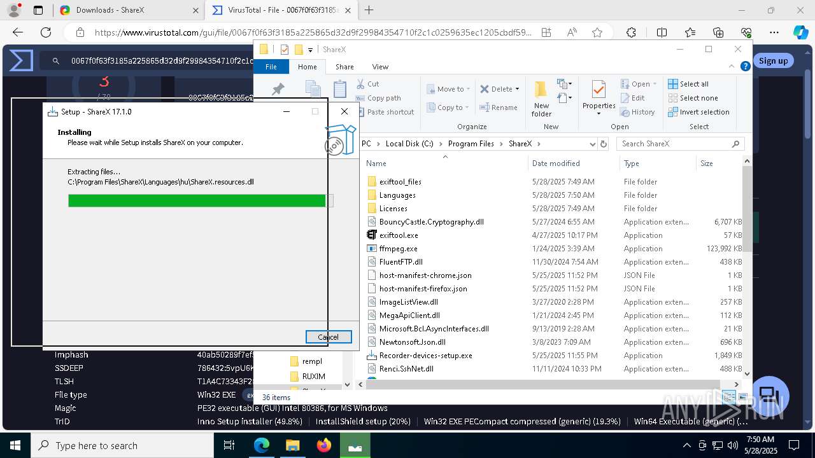Expand the Copy to dropdown
815x458 pixels.
pyautogui.click(x=449, y=108)
